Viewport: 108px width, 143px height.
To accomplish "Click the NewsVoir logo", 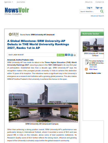I will click(17, 11).
